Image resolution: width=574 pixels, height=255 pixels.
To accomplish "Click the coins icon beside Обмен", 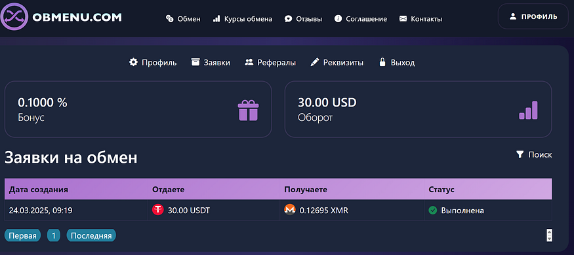I will pos(169,18).
